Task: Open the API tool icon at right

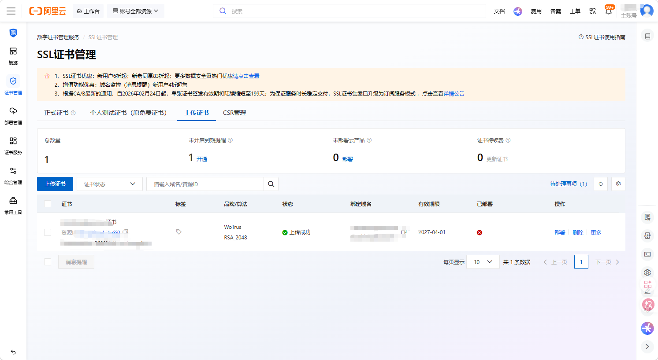Action: pyautogui.click(x=647, y=235)
